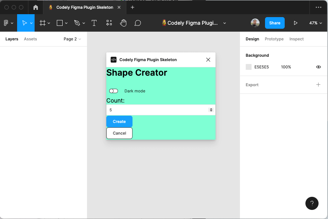Open the Help question mark button
328x219 pixels.
[x=312, y=203]
